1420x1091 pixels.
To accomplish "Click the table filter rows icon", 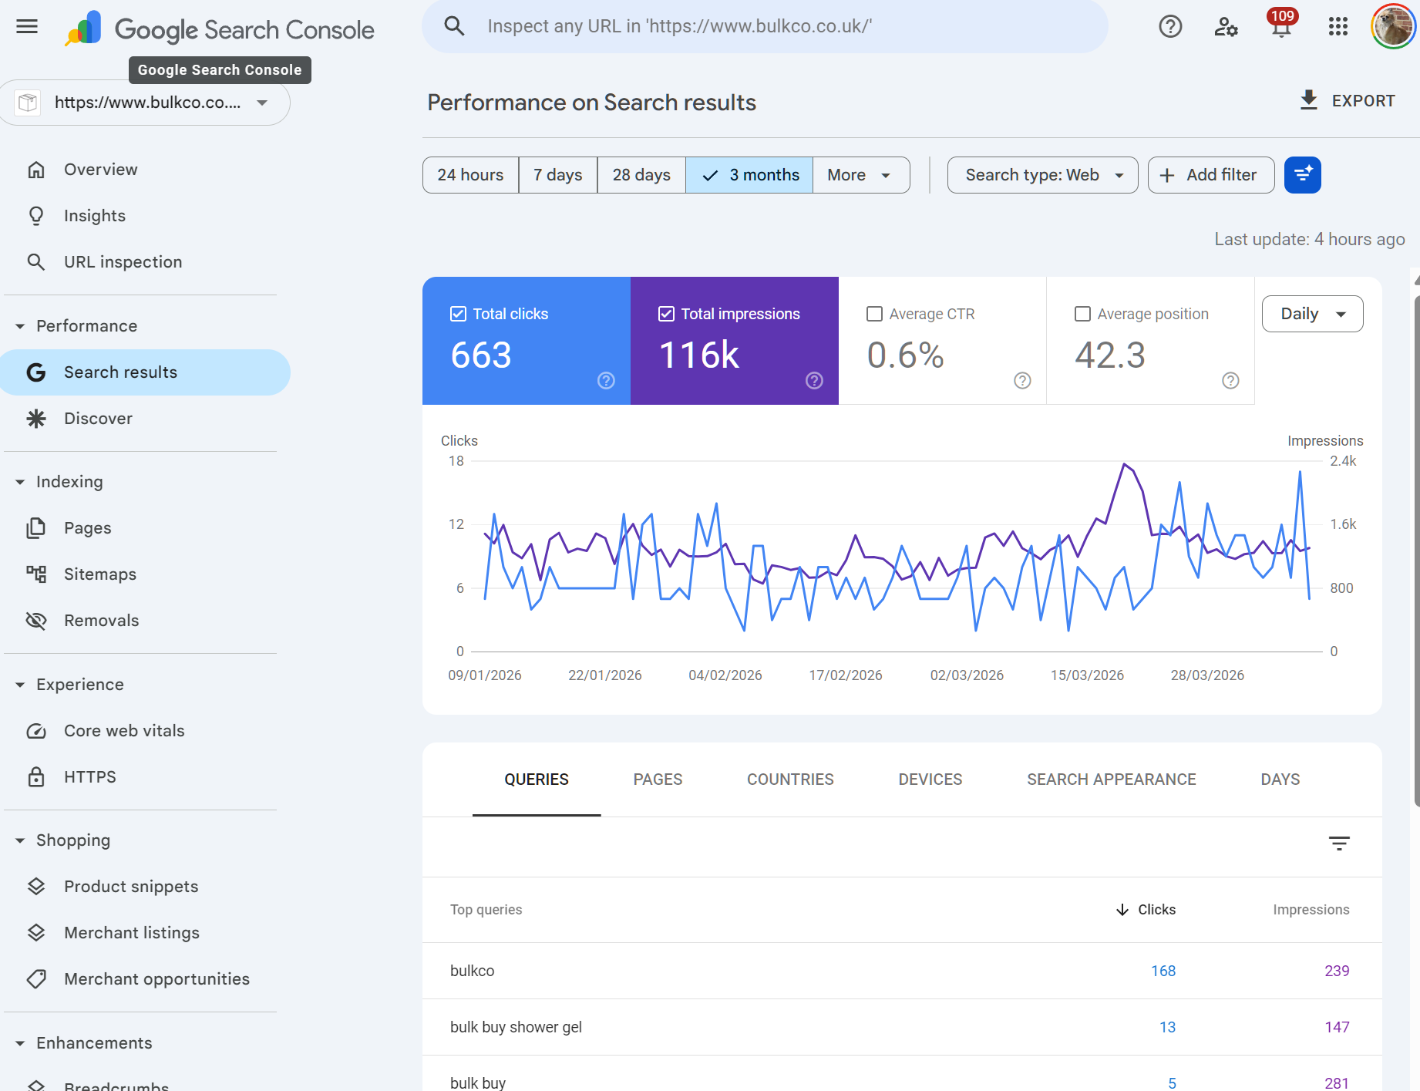I will click(x=1339, y=844).
